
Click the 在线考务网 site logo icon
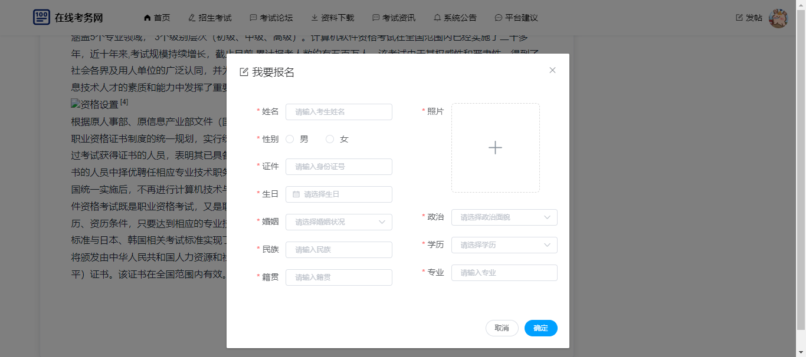[41, 17]
